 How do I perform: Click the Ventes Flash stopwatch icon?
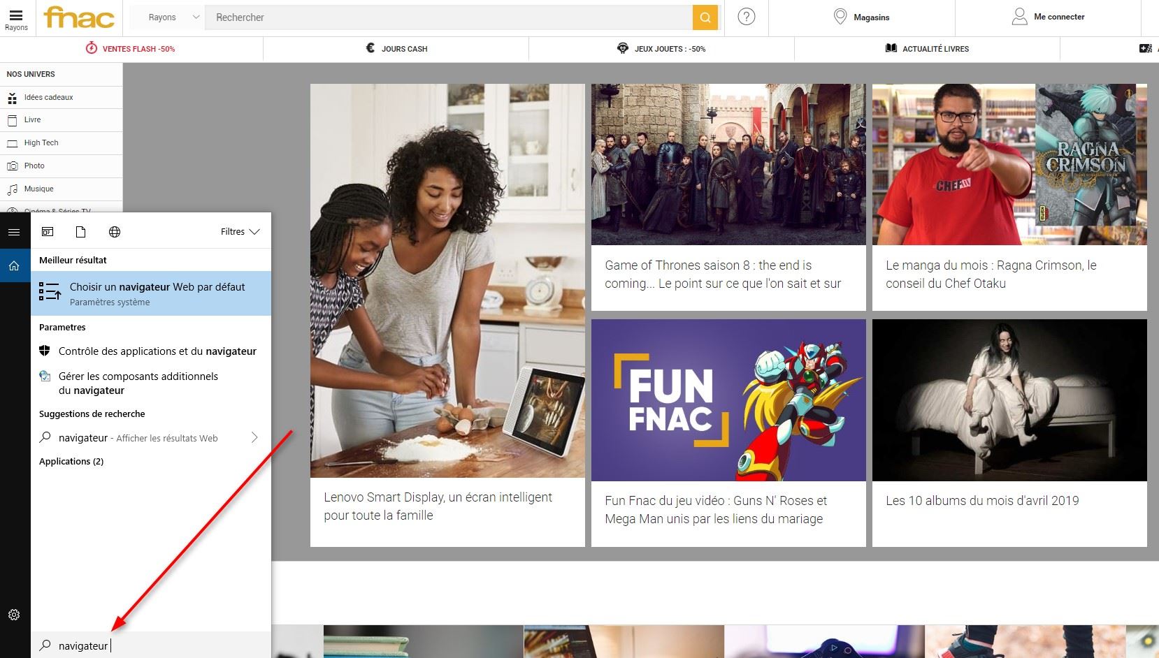91,48
